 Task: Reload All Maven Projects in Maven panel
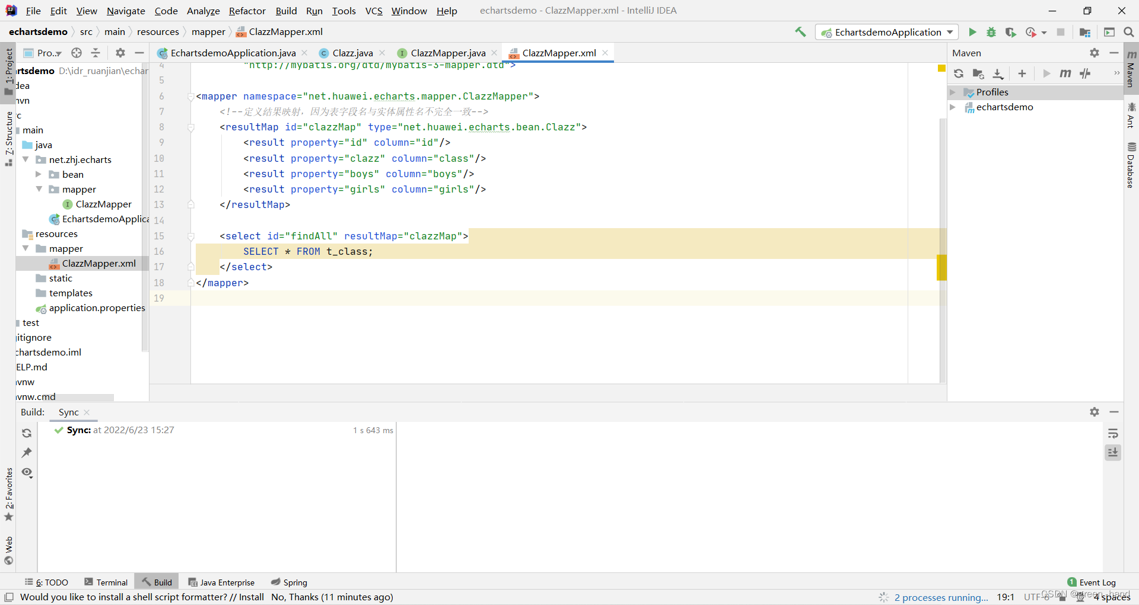coord(959,73)
